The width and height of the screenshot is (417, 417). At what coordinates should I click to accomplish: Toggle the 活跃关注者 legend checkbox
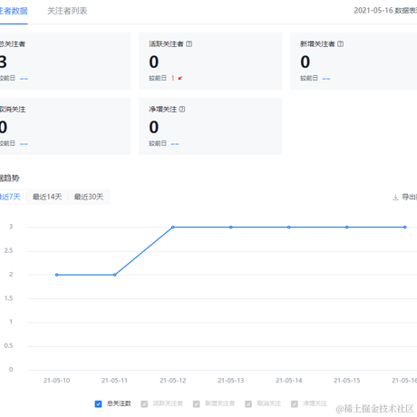[x=144, y=404]
